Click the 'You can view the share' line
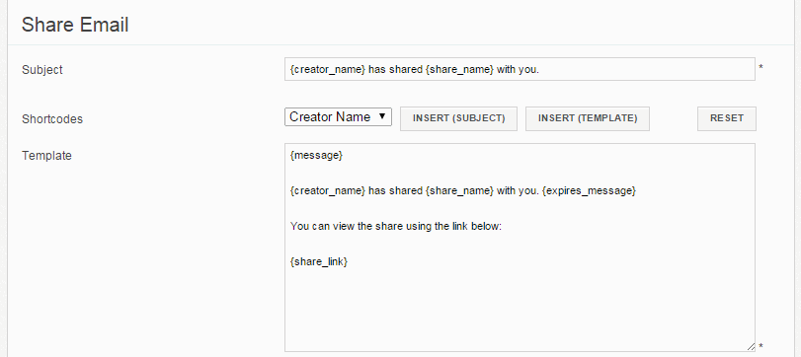Image resolution: width=801 pixels, height=357 pixels. 396,226
